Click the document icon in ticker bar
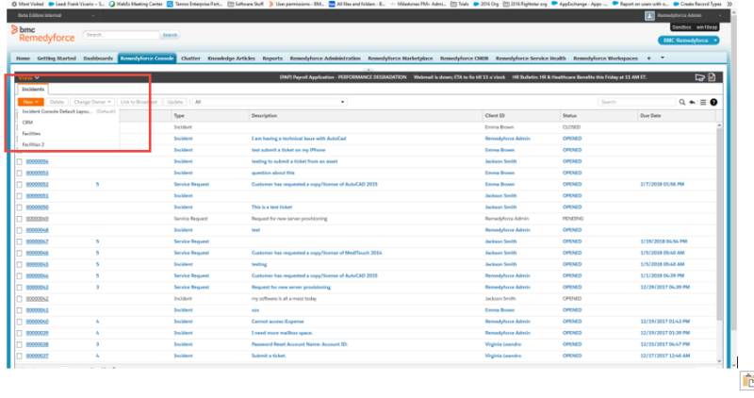This screenshot has width=754, height=398. (713, 77)
